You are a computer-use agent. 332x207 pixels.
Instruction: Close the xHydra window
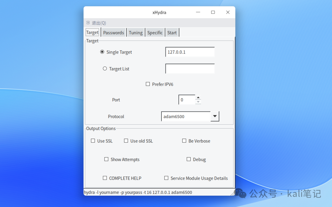coord(228,12)
